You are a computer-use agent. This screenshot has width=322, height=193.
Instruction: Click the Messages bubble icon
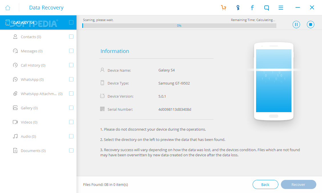[15, 51]
